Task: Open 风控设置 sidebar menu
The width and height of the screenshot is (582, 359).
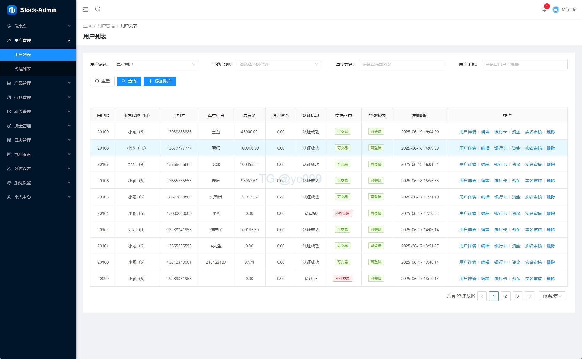Action: 38,169
